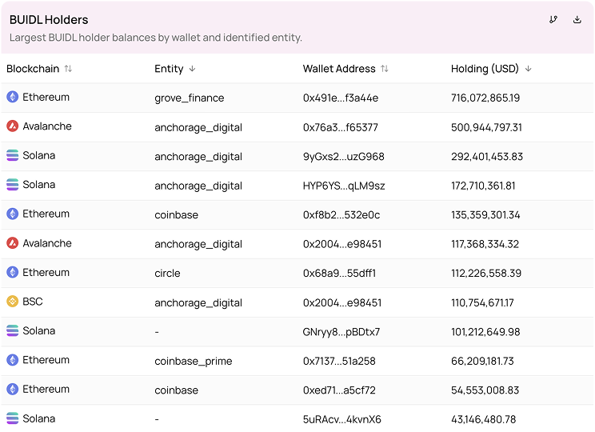Click the BSC chain icon
Image resolution: width=595 pixels, height=432 pixels.
pyautogui.click(x=13, y=302)
